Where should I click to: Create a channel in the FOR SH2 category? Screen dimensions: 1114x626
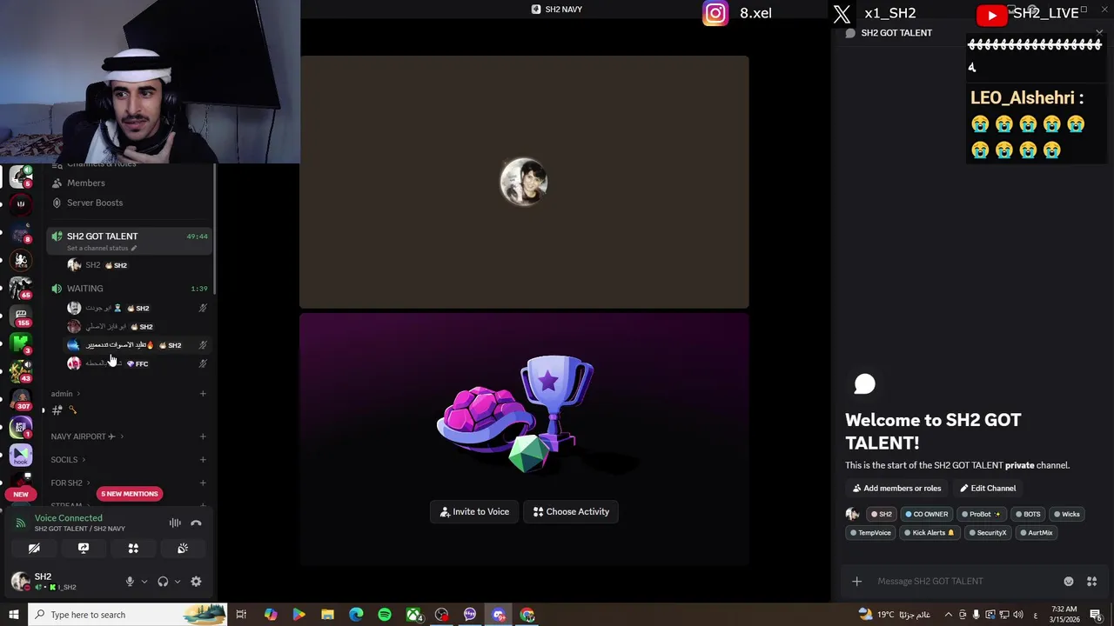coord(203,483)
